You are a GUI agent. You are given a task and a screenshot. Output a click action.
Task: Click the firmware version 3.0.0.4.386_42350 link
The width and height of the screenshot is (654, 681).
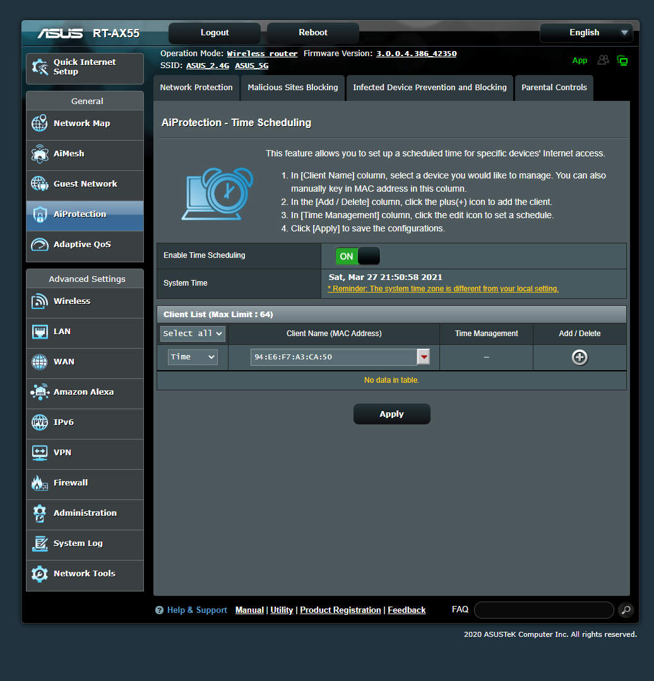[416, 54]
